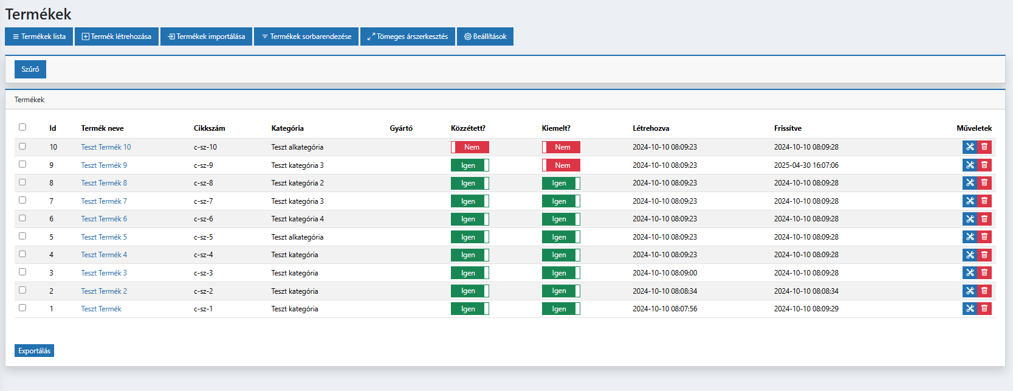Image resolution: width=1013 pixels, height=391 pixels.
Task: Click the edit icon for Teszt Termék 10
Action: [969, 147]
